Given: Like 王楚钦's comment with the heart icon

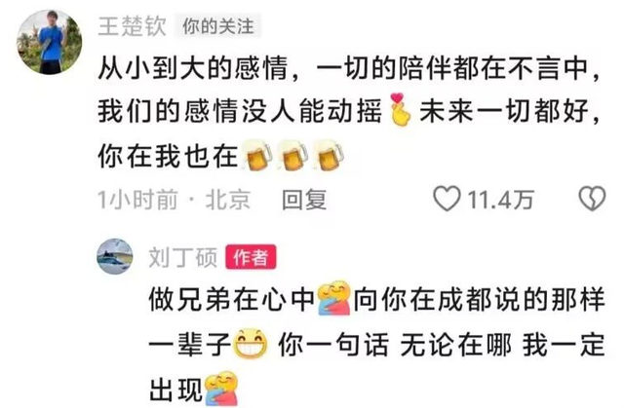Looking at the screenshot, I should pyautogui.click(x=447, y=199).
